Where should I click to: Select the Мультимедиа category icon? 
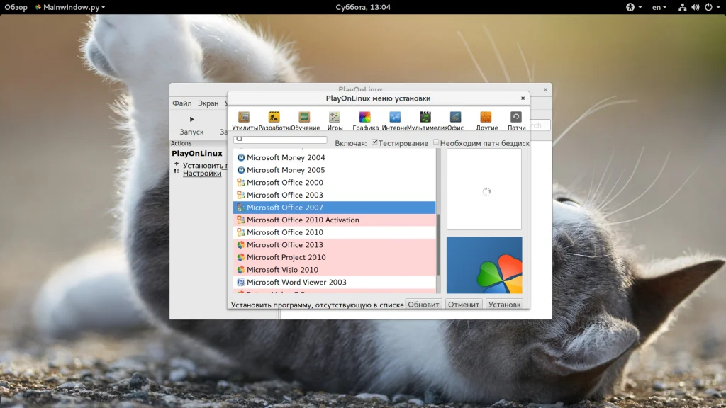[x=425, y=118]
